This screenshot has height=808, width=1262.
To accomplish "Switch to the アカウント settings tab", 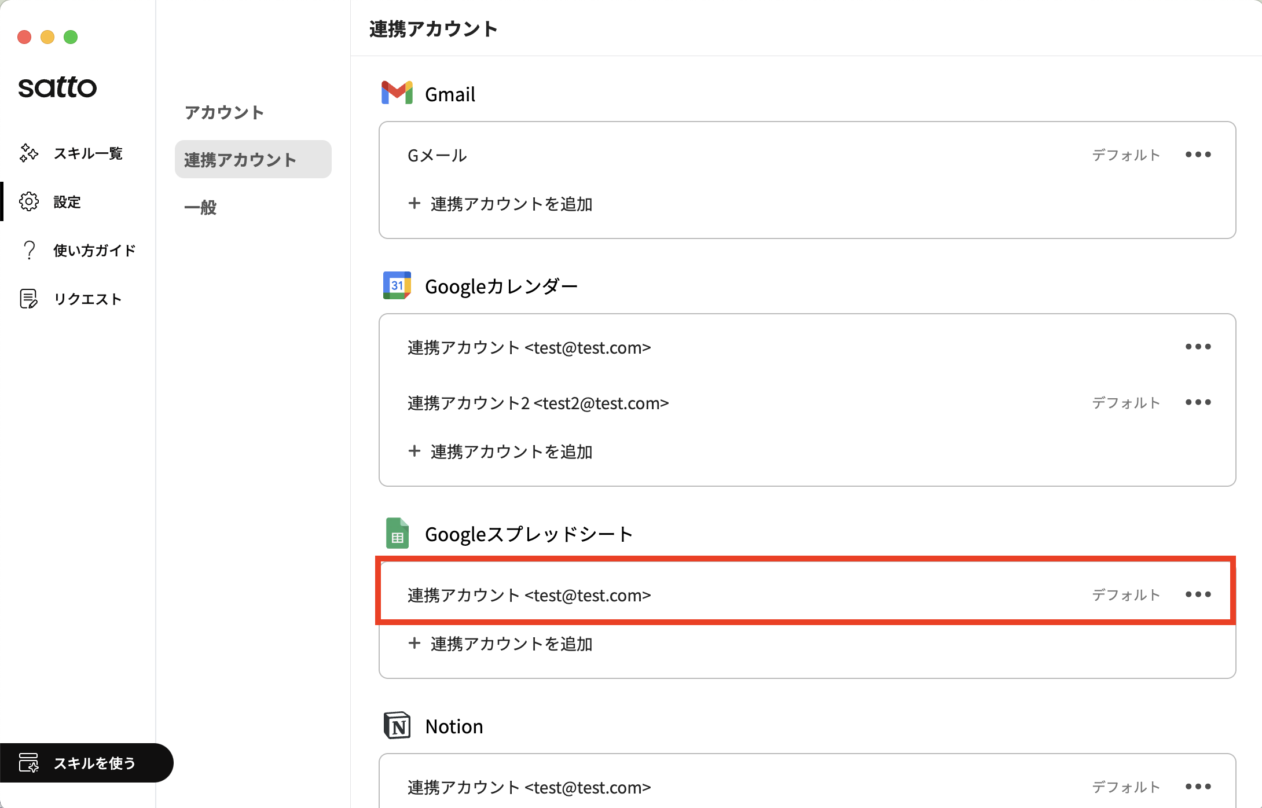I will (x=224, y=112).
